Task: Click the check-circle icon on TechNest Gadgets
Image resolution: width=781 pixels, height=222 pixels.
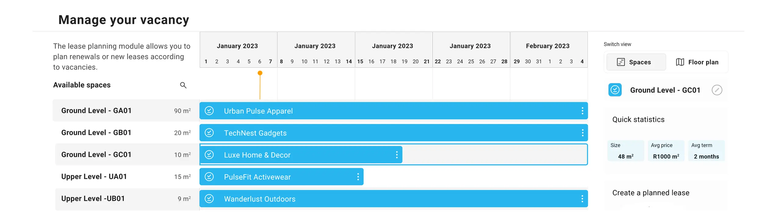Action: [x=209, y=133]
